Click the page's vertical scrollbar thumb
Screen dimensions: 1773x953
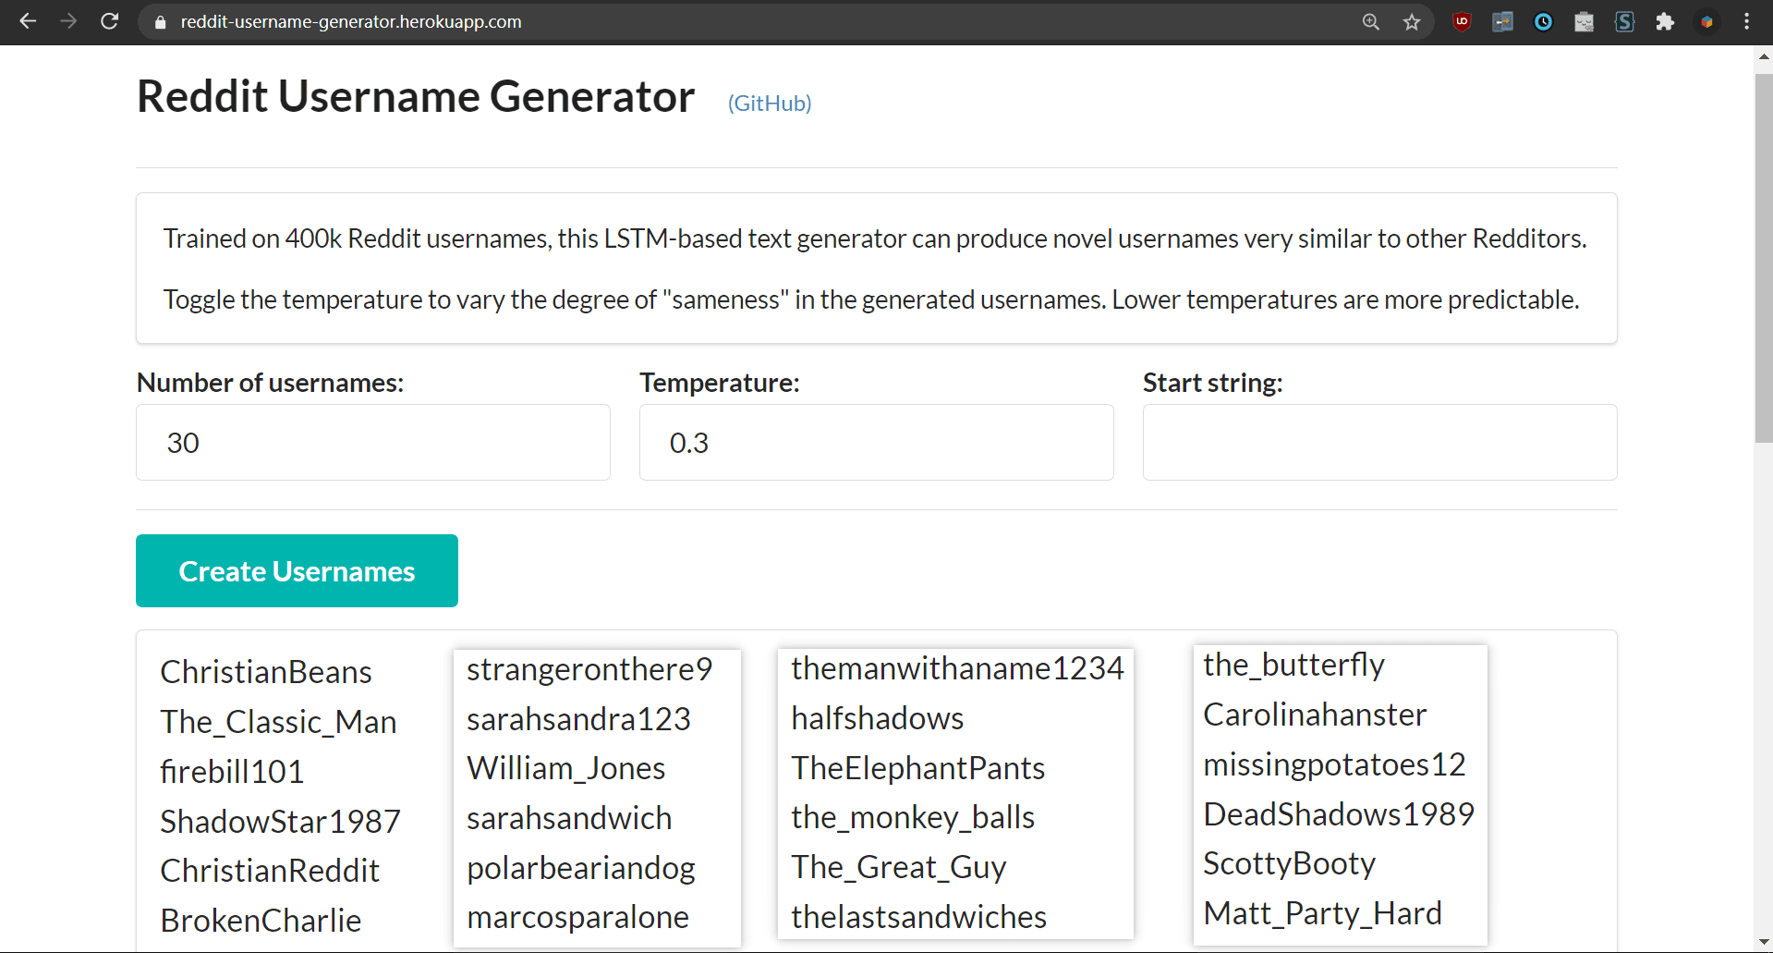[1764, 257]
